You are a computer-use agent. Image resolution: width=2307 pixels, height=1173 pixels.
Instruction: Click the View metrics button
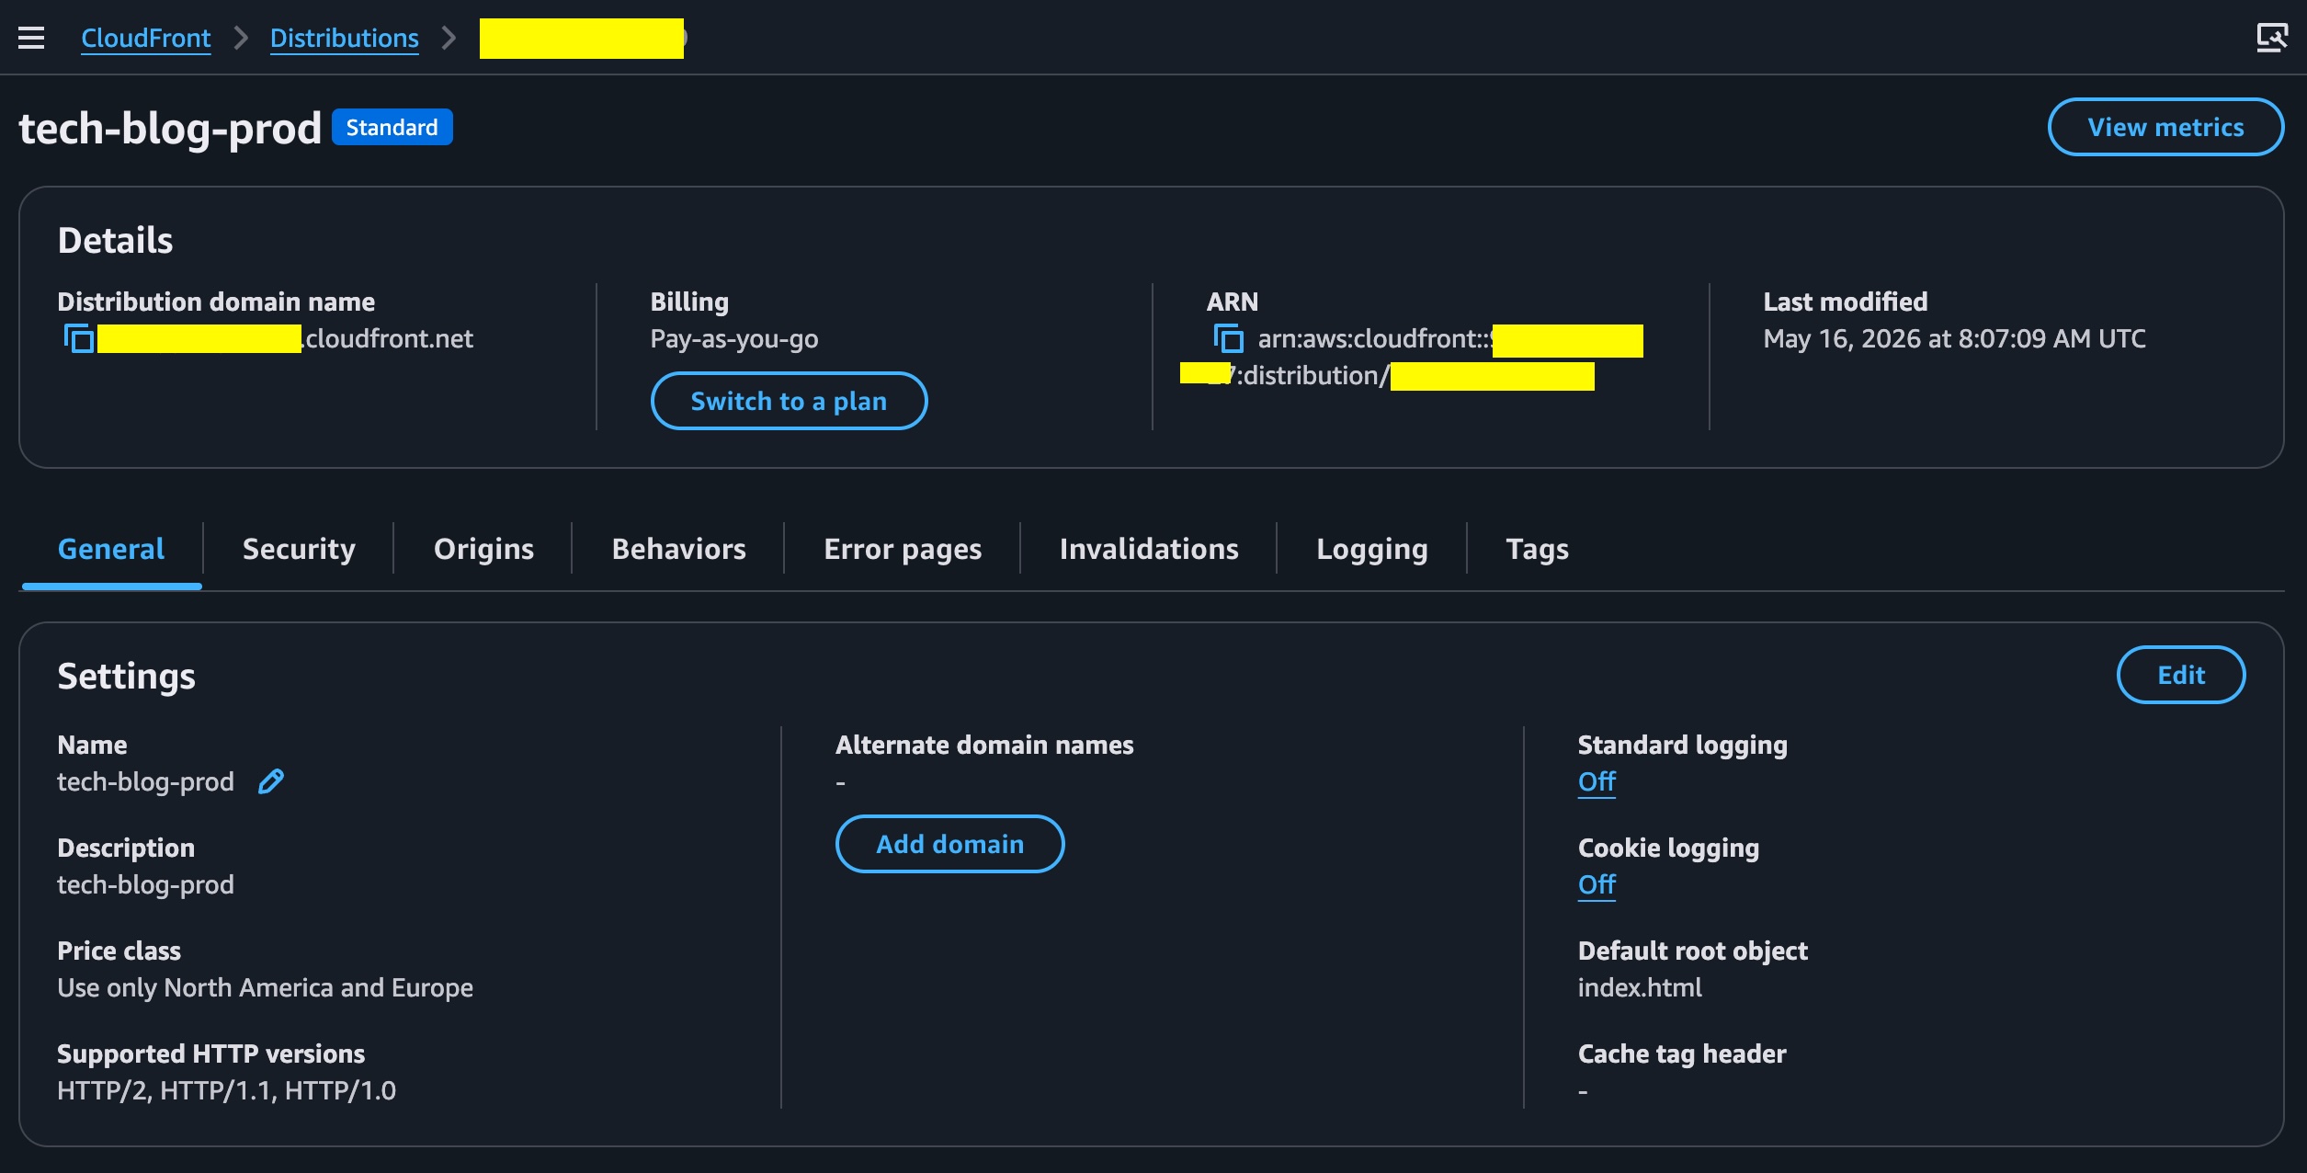tap(2165, 127)
